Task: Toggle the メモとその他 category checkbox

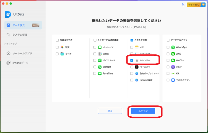Action: pos(132,40)
